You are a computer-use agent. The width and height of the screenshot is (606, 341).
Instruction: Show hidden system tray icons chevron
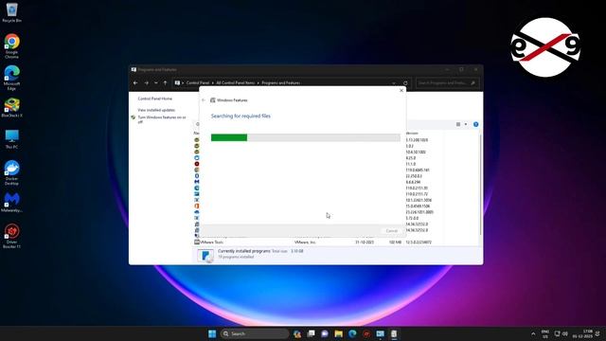pos(533,333)
